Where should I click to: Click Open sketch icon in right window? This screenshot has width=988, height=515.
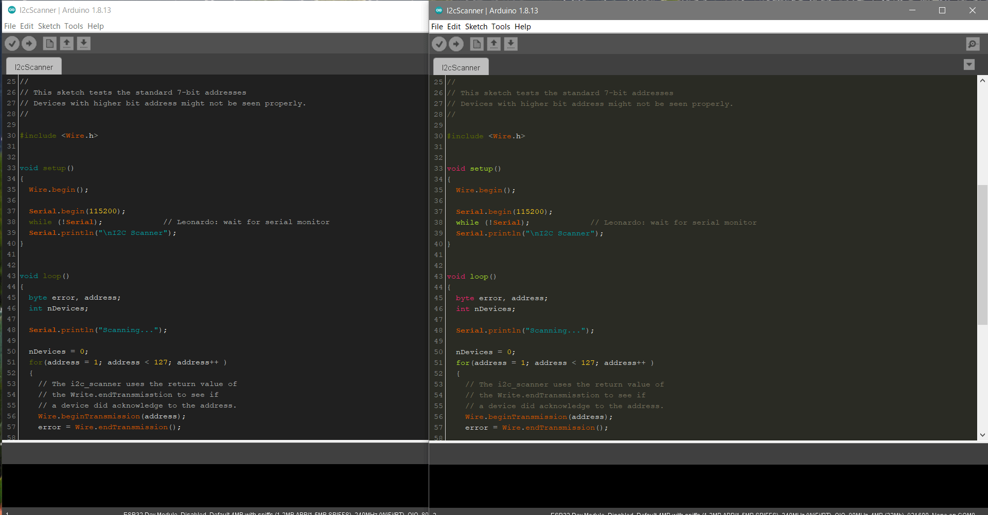[494, 44]
